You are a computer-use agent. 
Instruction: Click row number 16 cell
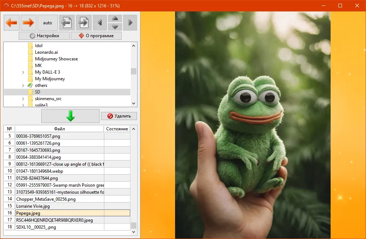coord(10,213)
